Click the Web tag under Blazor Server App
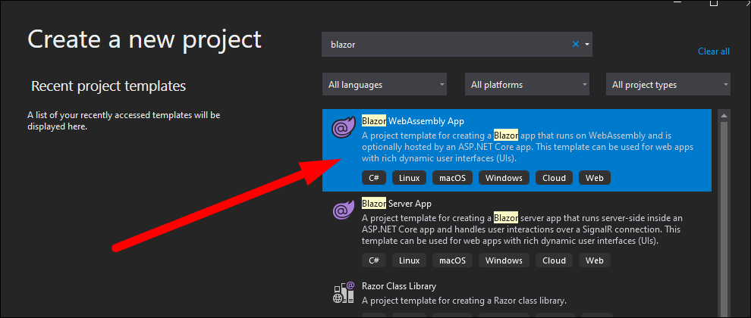The image size is (751, 318). pyautogui.click(x=595, y=260)
